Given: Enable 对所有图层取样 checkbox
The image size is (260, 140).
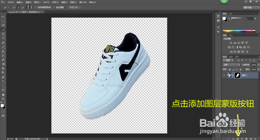Looking at the screenshot, I should 35,7.
